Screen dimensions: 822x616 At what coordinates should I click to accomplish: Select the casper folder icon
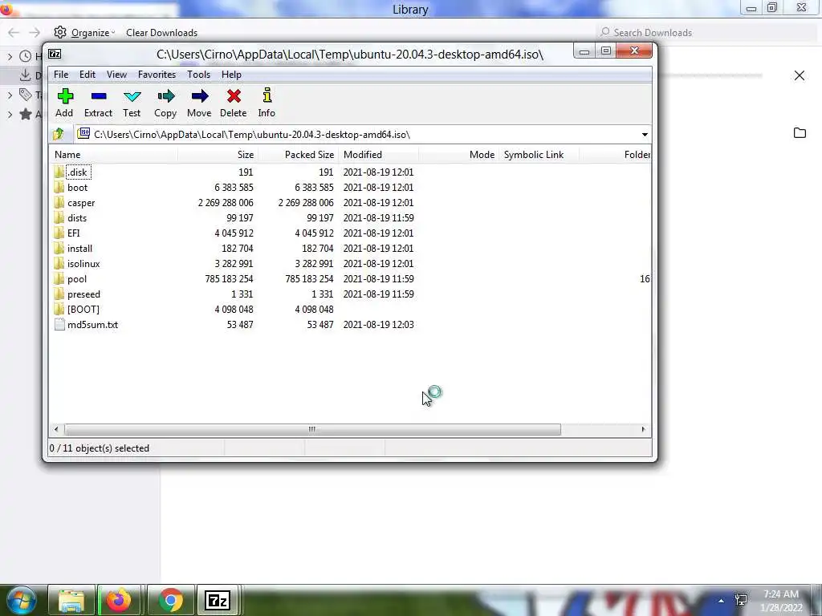coord(59,202)
